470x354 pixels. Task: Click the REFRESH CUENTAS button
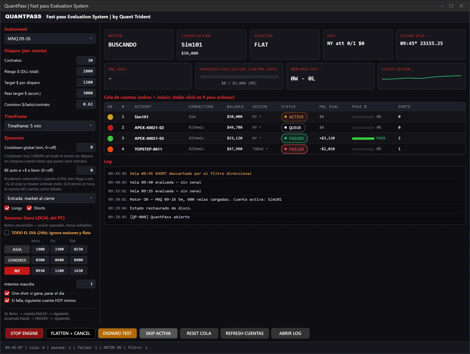point(245,333)
